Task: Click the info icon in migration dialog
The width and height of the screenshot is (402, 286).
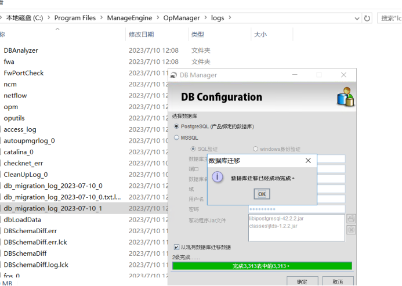Action: coord(218,177)
